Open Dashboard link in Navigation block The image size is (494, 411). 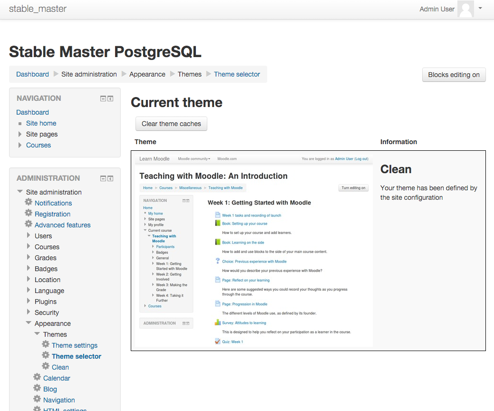32,113
